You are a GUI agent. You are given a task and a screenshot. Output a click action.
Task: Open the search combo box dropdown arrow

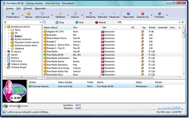tap(40, 22)
